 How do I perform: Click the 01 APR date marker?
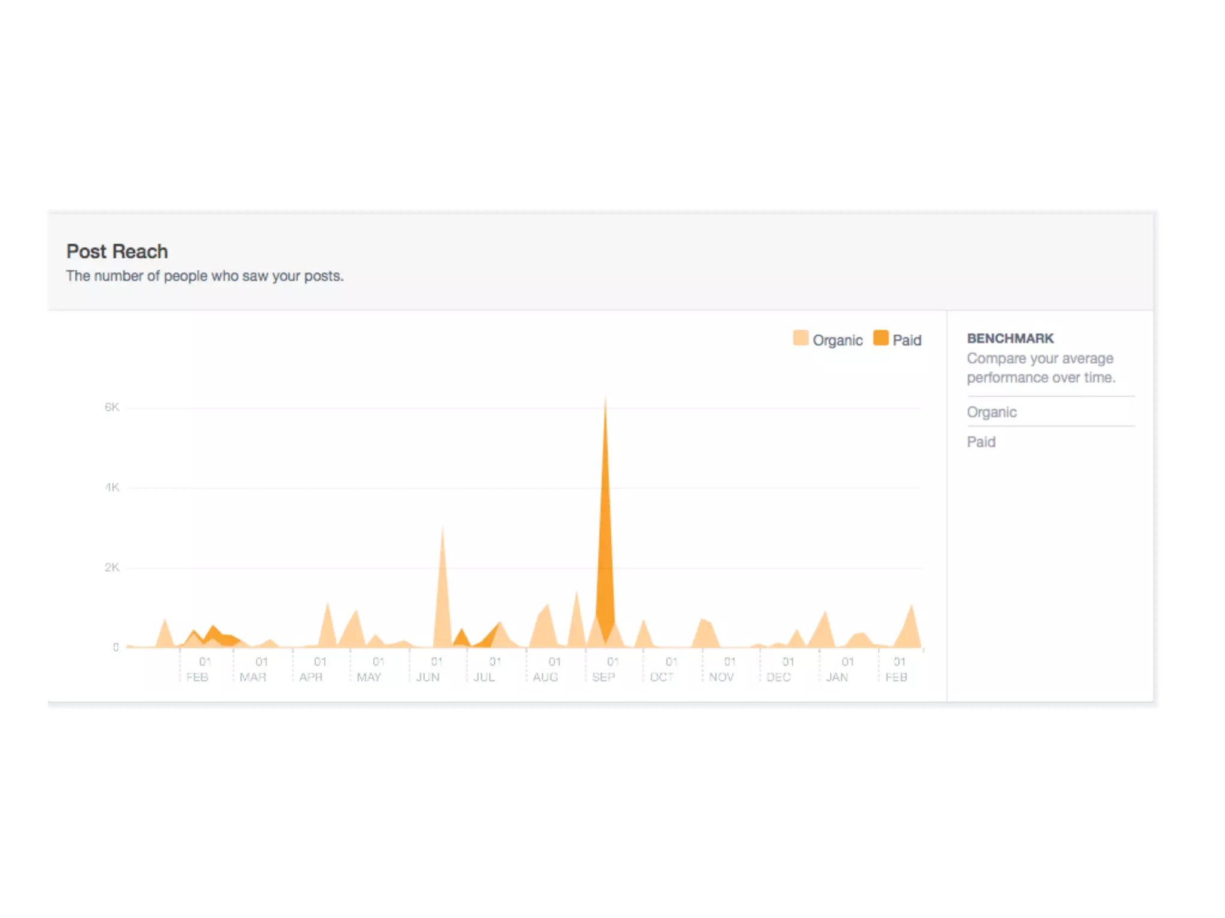pyautogui.click(x=312, y=669)
